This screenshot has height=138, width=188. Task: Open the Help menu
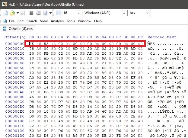point(98,21)
